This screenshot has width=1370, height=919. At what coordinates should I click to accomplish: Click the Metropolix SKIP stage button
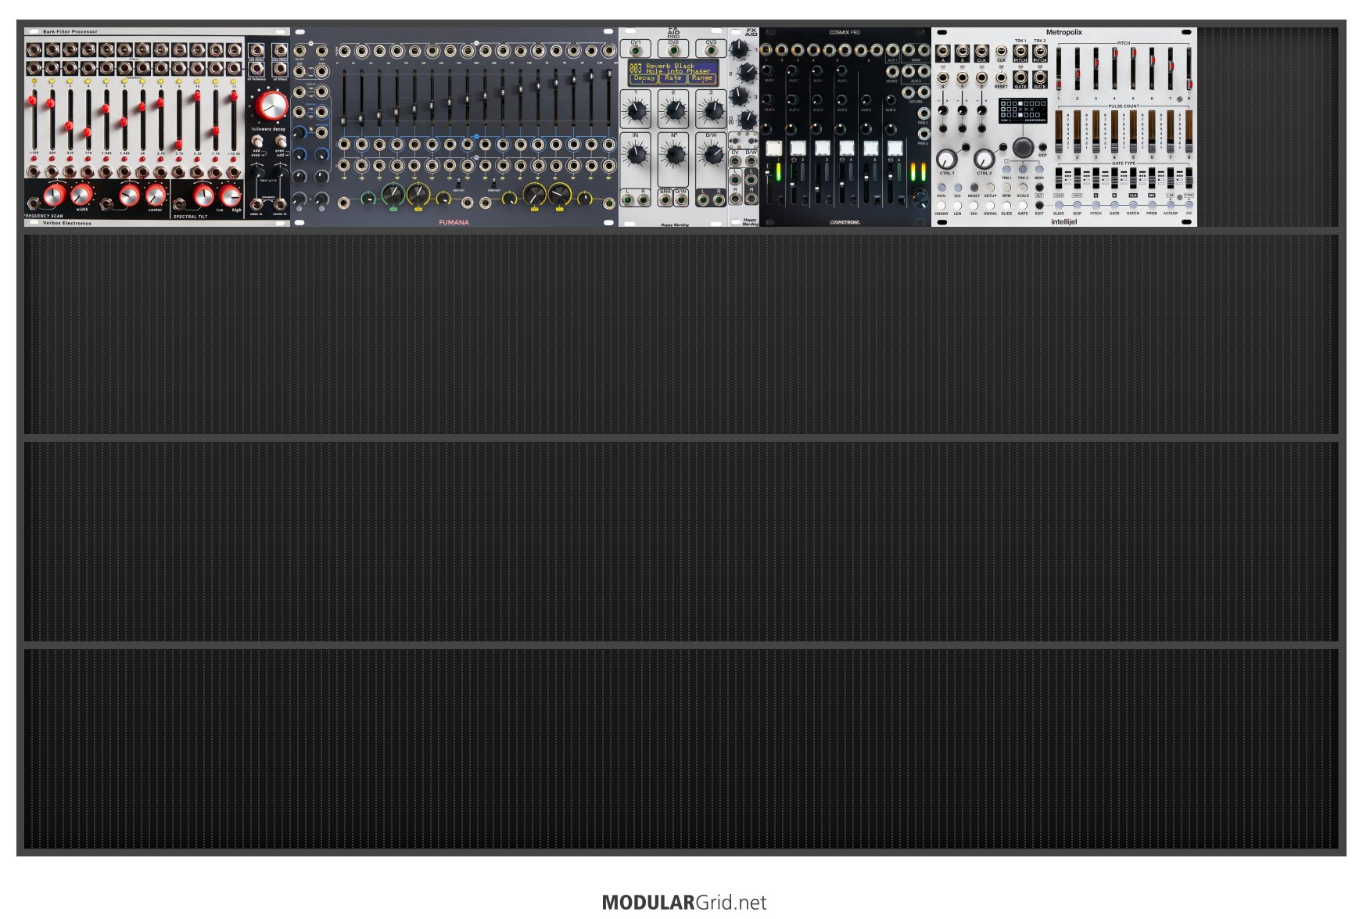coord(1078,206)
